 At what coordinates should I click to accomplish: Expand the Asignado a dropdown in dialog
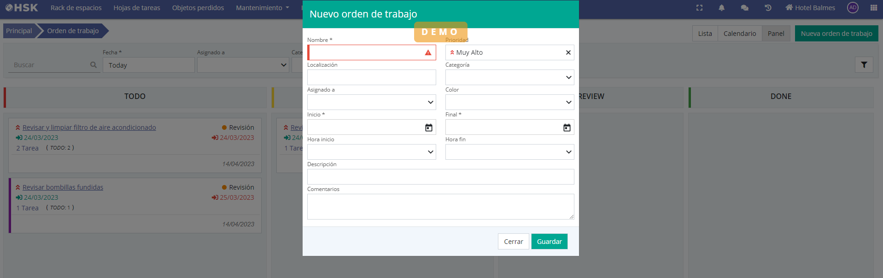371,102
